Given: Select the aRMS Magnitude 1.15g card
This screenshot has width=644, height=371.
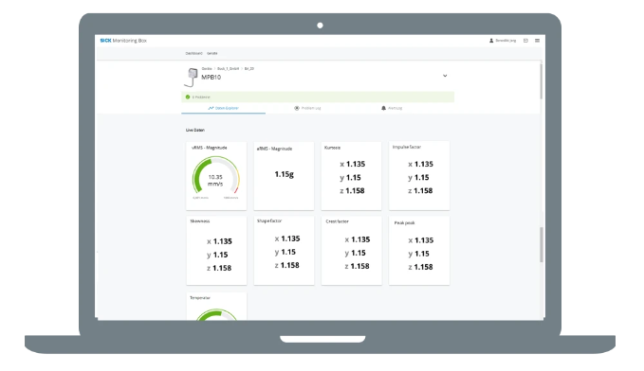Looking at the screenshot, I should (284, 176).
